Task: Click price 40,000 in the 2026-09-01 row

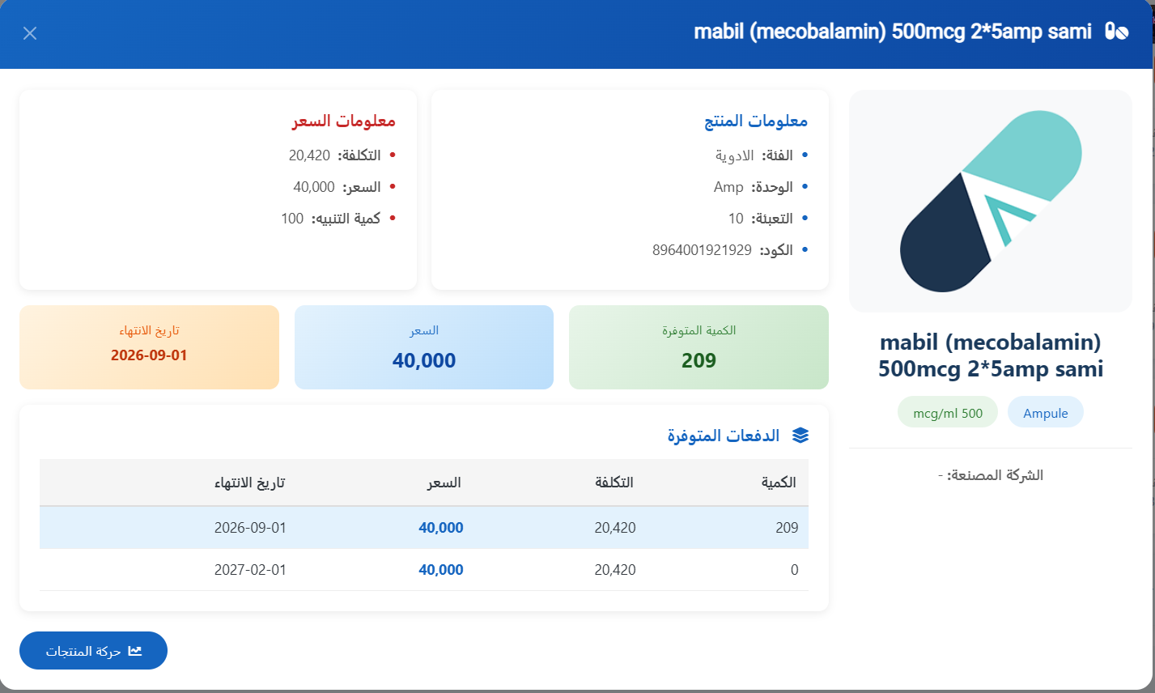Action: (441, 528)
